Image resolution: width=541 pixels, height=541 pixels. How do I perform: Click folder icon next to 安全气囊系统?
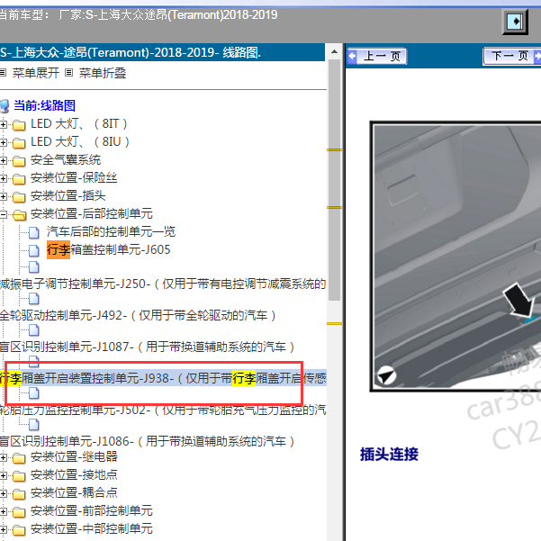19,161
